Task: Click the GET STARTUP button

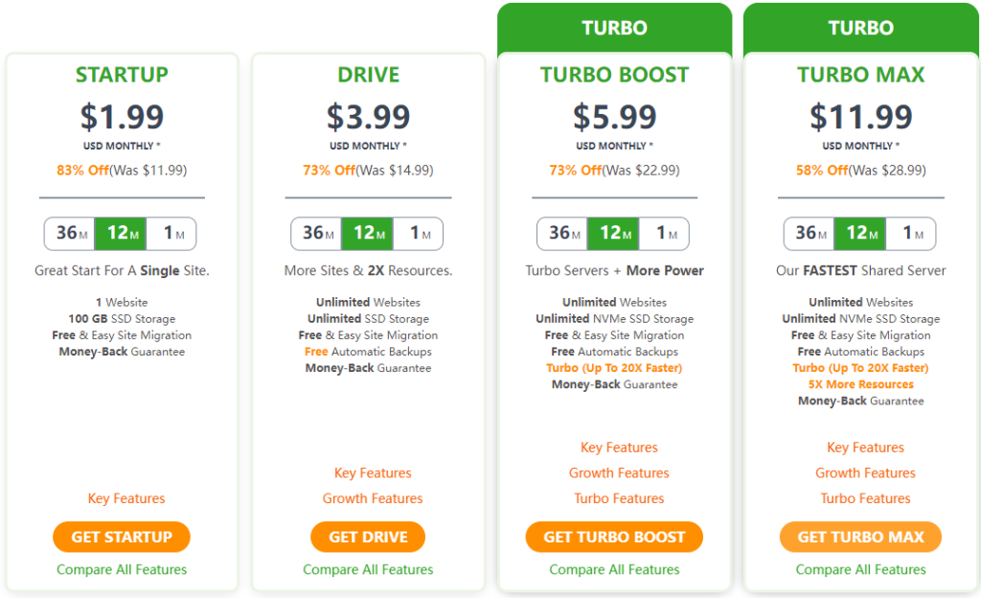Action: 122,537
